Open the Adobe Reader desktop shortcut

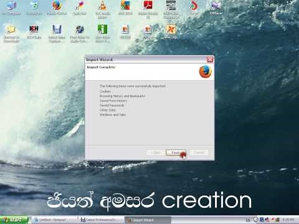point(148,9)
